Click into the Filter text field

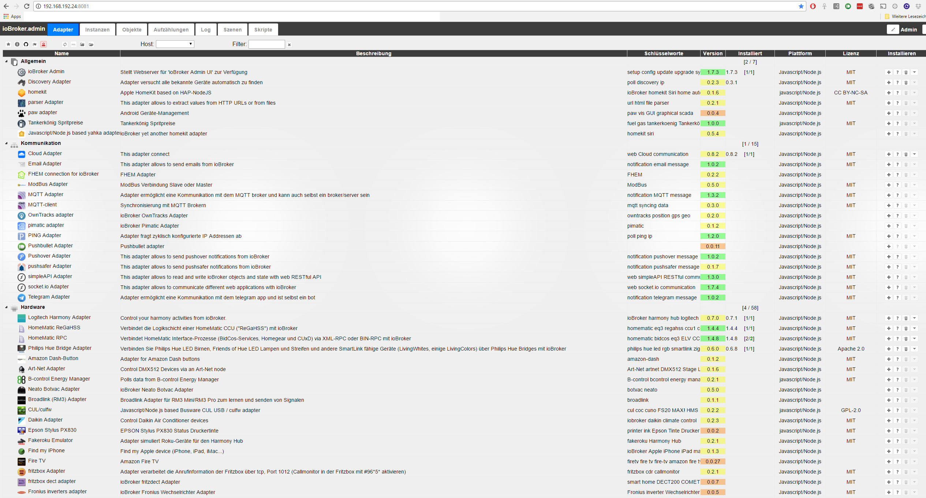266,44
